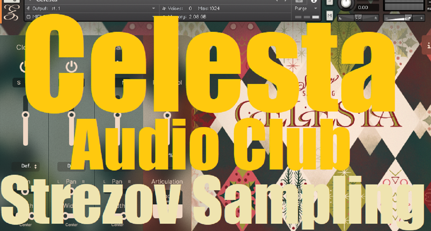Adjust the header volume slider
Viewport: 431px width, 231px height.
(x=404, y=18)
